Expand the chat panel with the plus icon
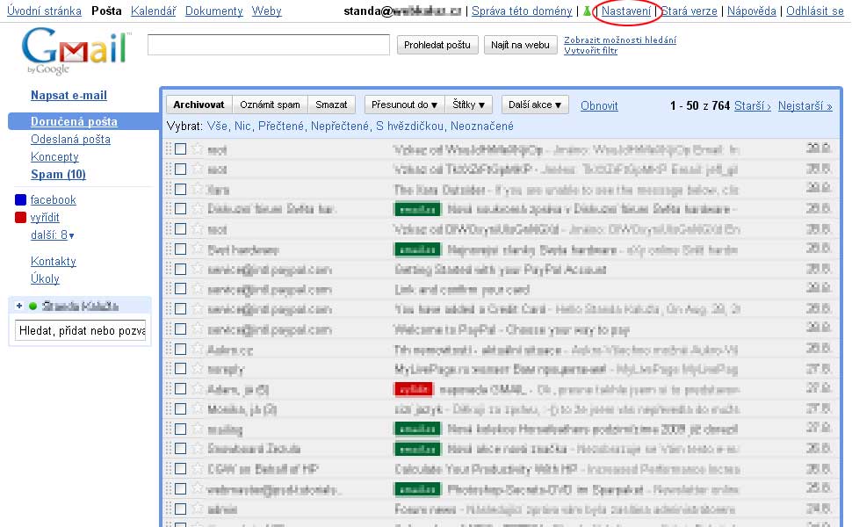 click(x=19, y=306)
